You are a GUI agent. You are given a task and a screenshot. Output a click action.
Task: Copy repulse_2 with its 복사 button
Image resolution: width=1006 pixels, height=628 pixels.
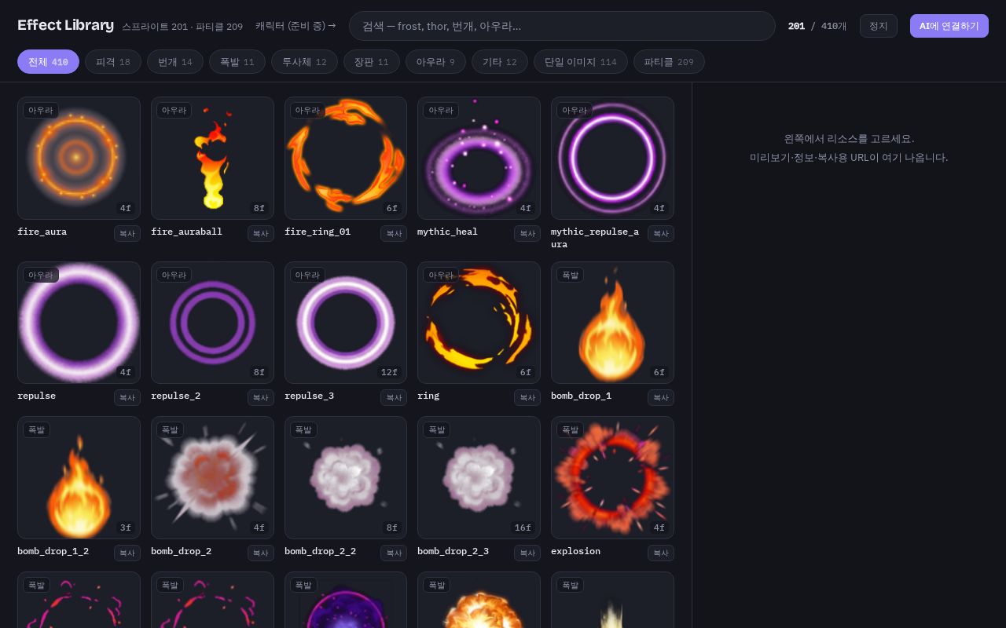click(x=261, y=397)
